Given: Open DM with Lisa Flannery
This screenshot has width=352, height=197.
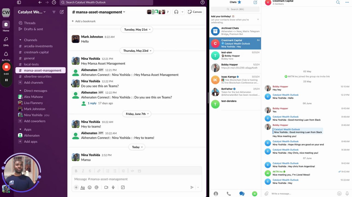Looking at the screenshot, I should pyautogui.click(x=33, y=103).
